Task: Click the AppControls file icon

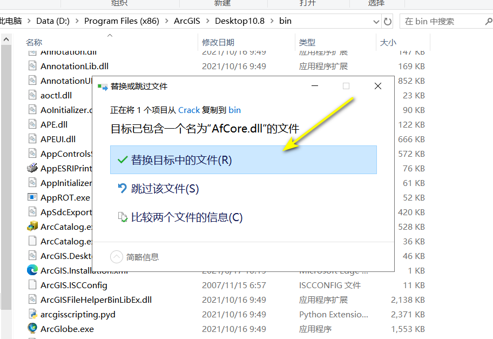Action: point(32,154)
